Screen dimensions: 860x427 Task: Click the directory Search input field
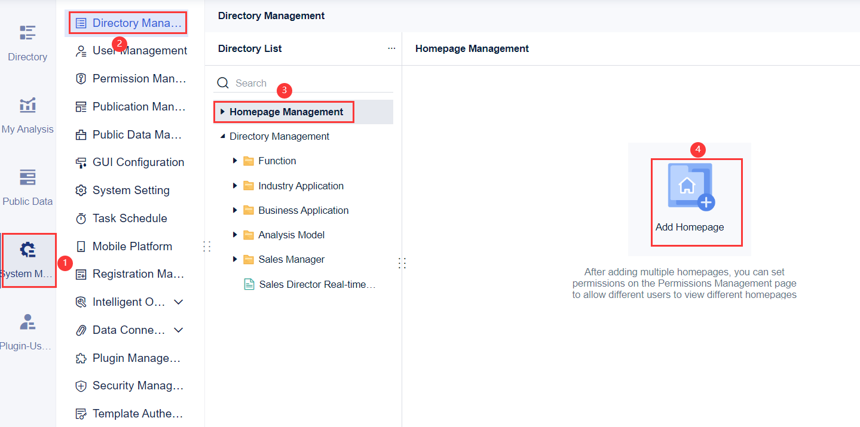311,83
